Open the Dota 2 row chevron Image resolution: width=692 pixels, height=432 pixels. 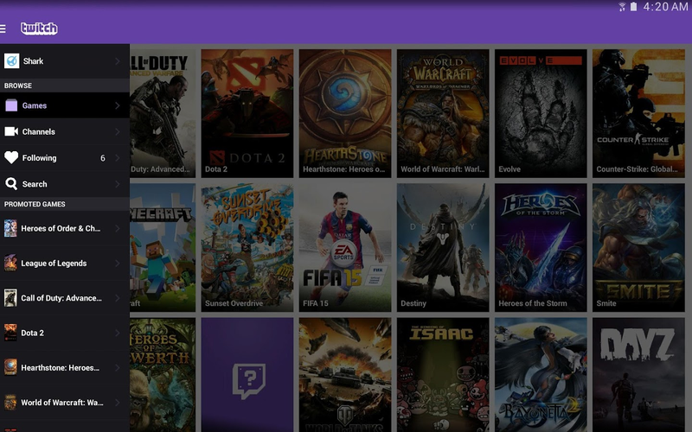tap(118, 333)
